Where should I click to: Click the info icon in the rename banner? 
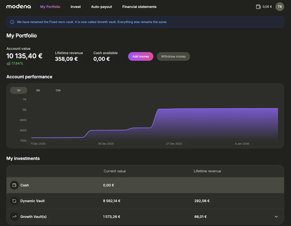click(12, 22)
